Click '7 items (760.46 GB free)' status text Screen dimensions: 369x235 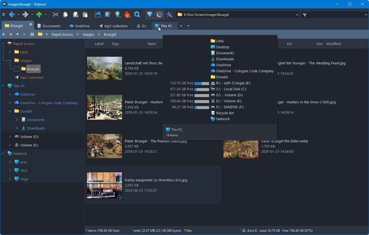pyautogui.click(x=103, y=230)
